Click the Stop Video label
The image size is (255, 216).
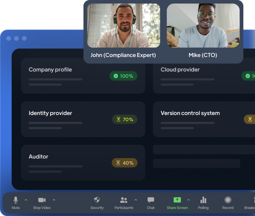click(x=42, y=208)
